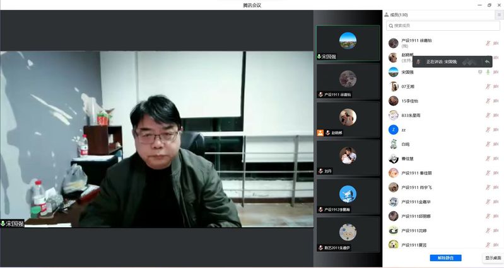Screen dimensions: 504x268
Task: Click camera icon for member zz
Action: tap(496, 130)
